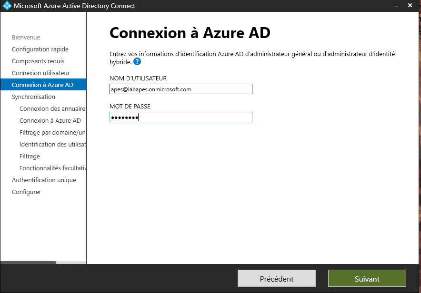This screenshot has width=421, height=293.
Task: Focus the MOT DE PASSE password field
Action: coord(180,117)
